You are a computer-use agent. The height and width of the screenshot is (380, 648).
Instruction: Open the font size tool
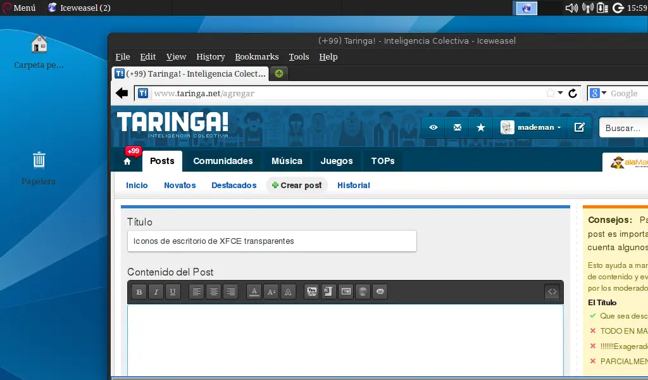(x=271, y=292)
